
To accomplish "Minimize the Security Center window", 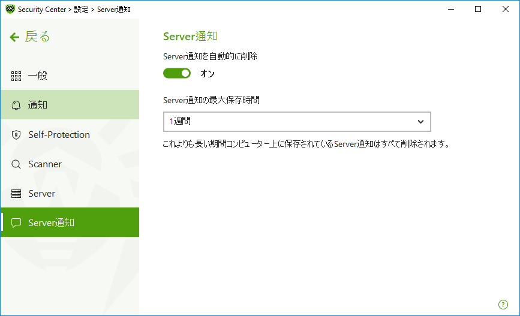I will [x=451, y=9].
